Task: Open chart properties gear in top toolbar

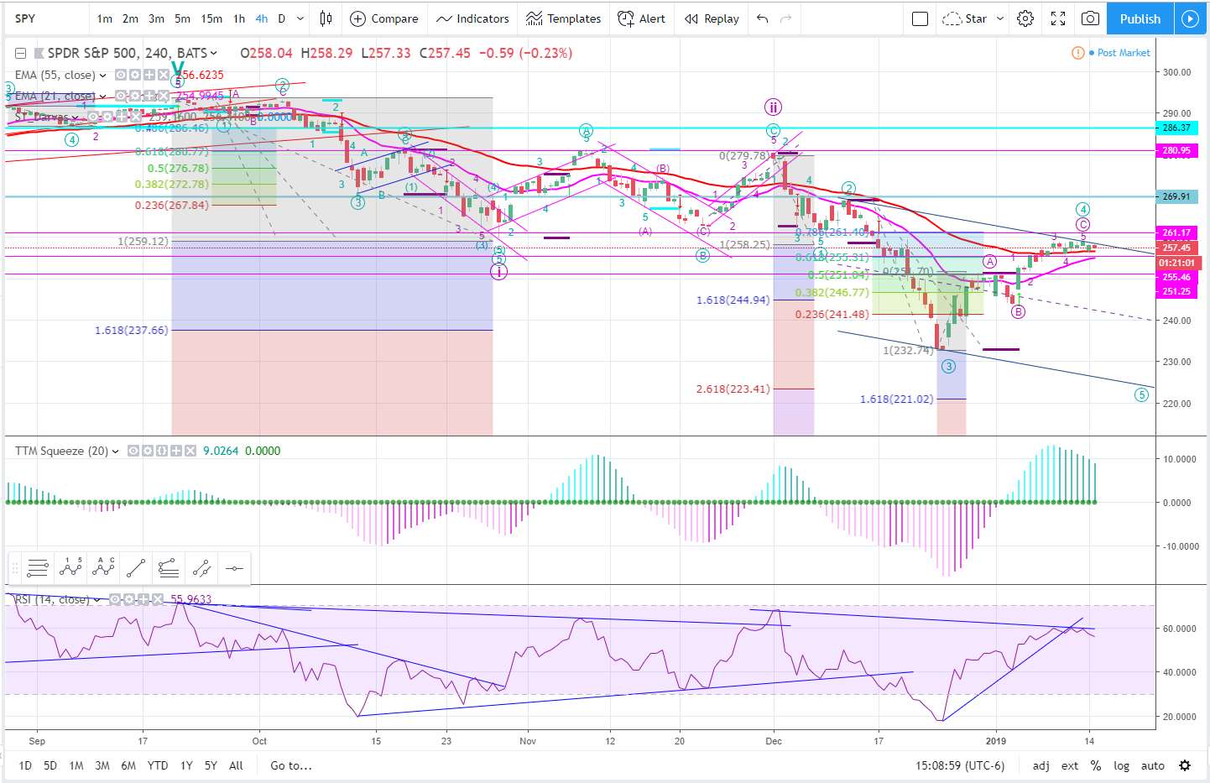Action: tap(1025, 18)
